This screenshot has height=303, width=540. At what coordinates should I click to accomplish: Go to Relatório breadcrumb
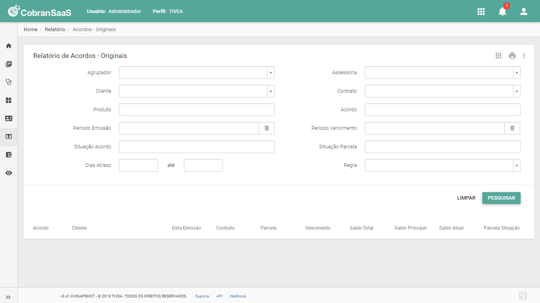[x=55, y=30]
